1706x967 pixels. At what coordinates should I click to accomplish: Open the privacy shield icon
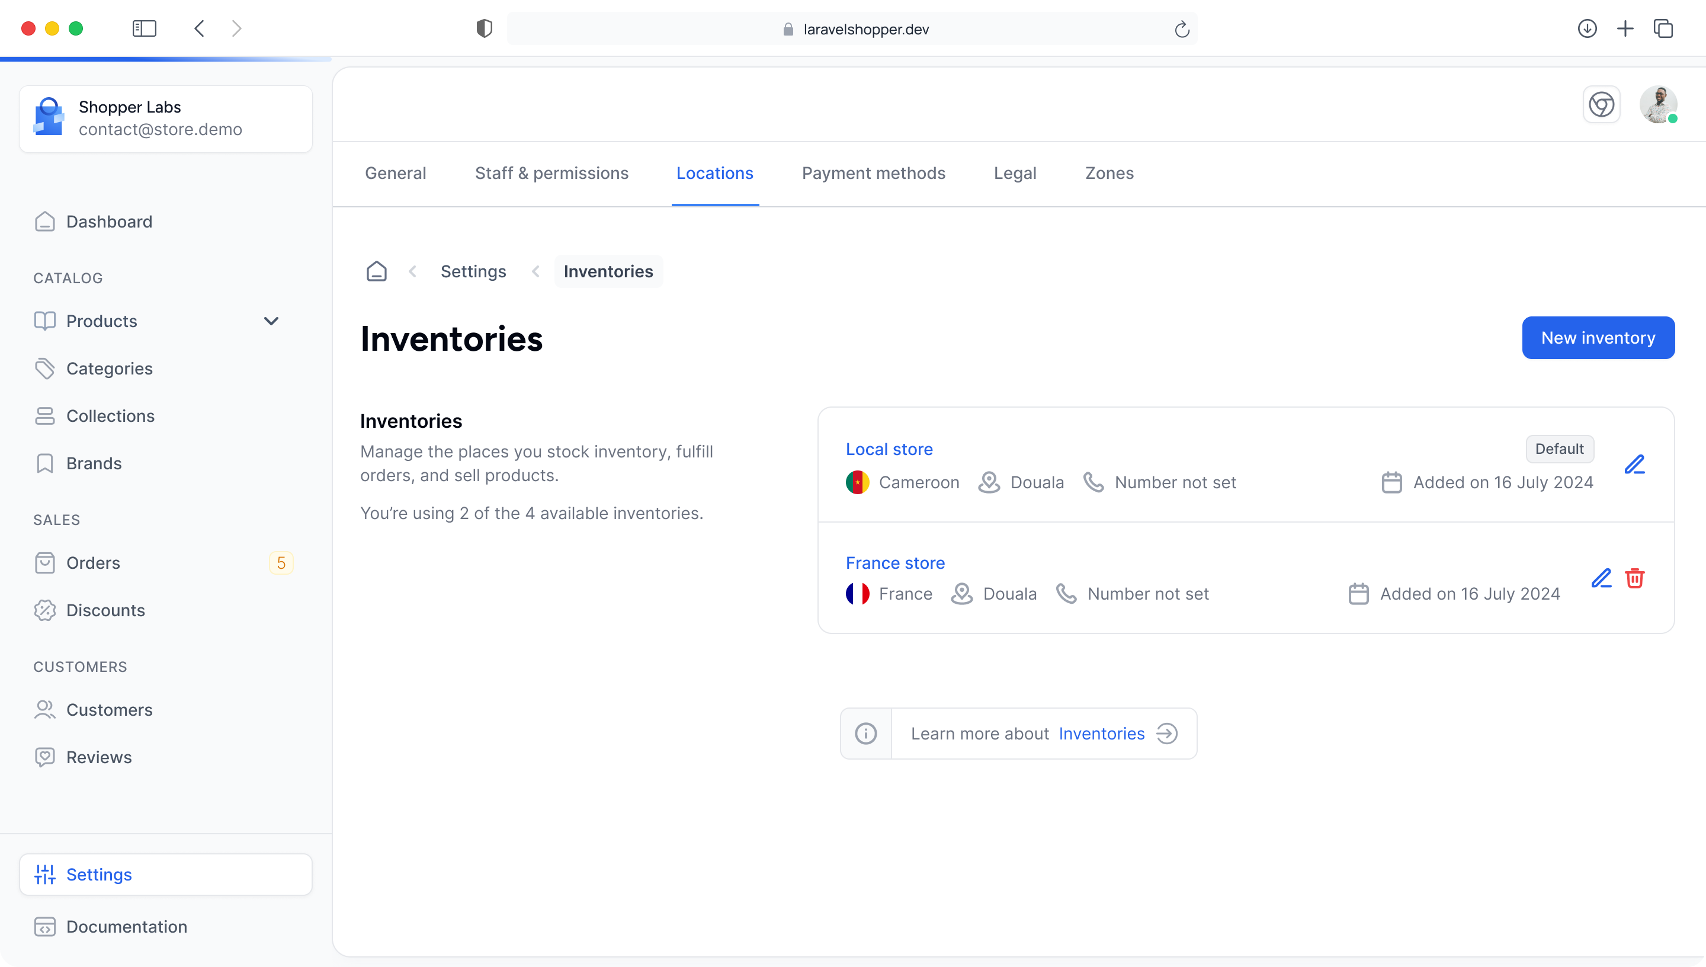pos(484,28)
